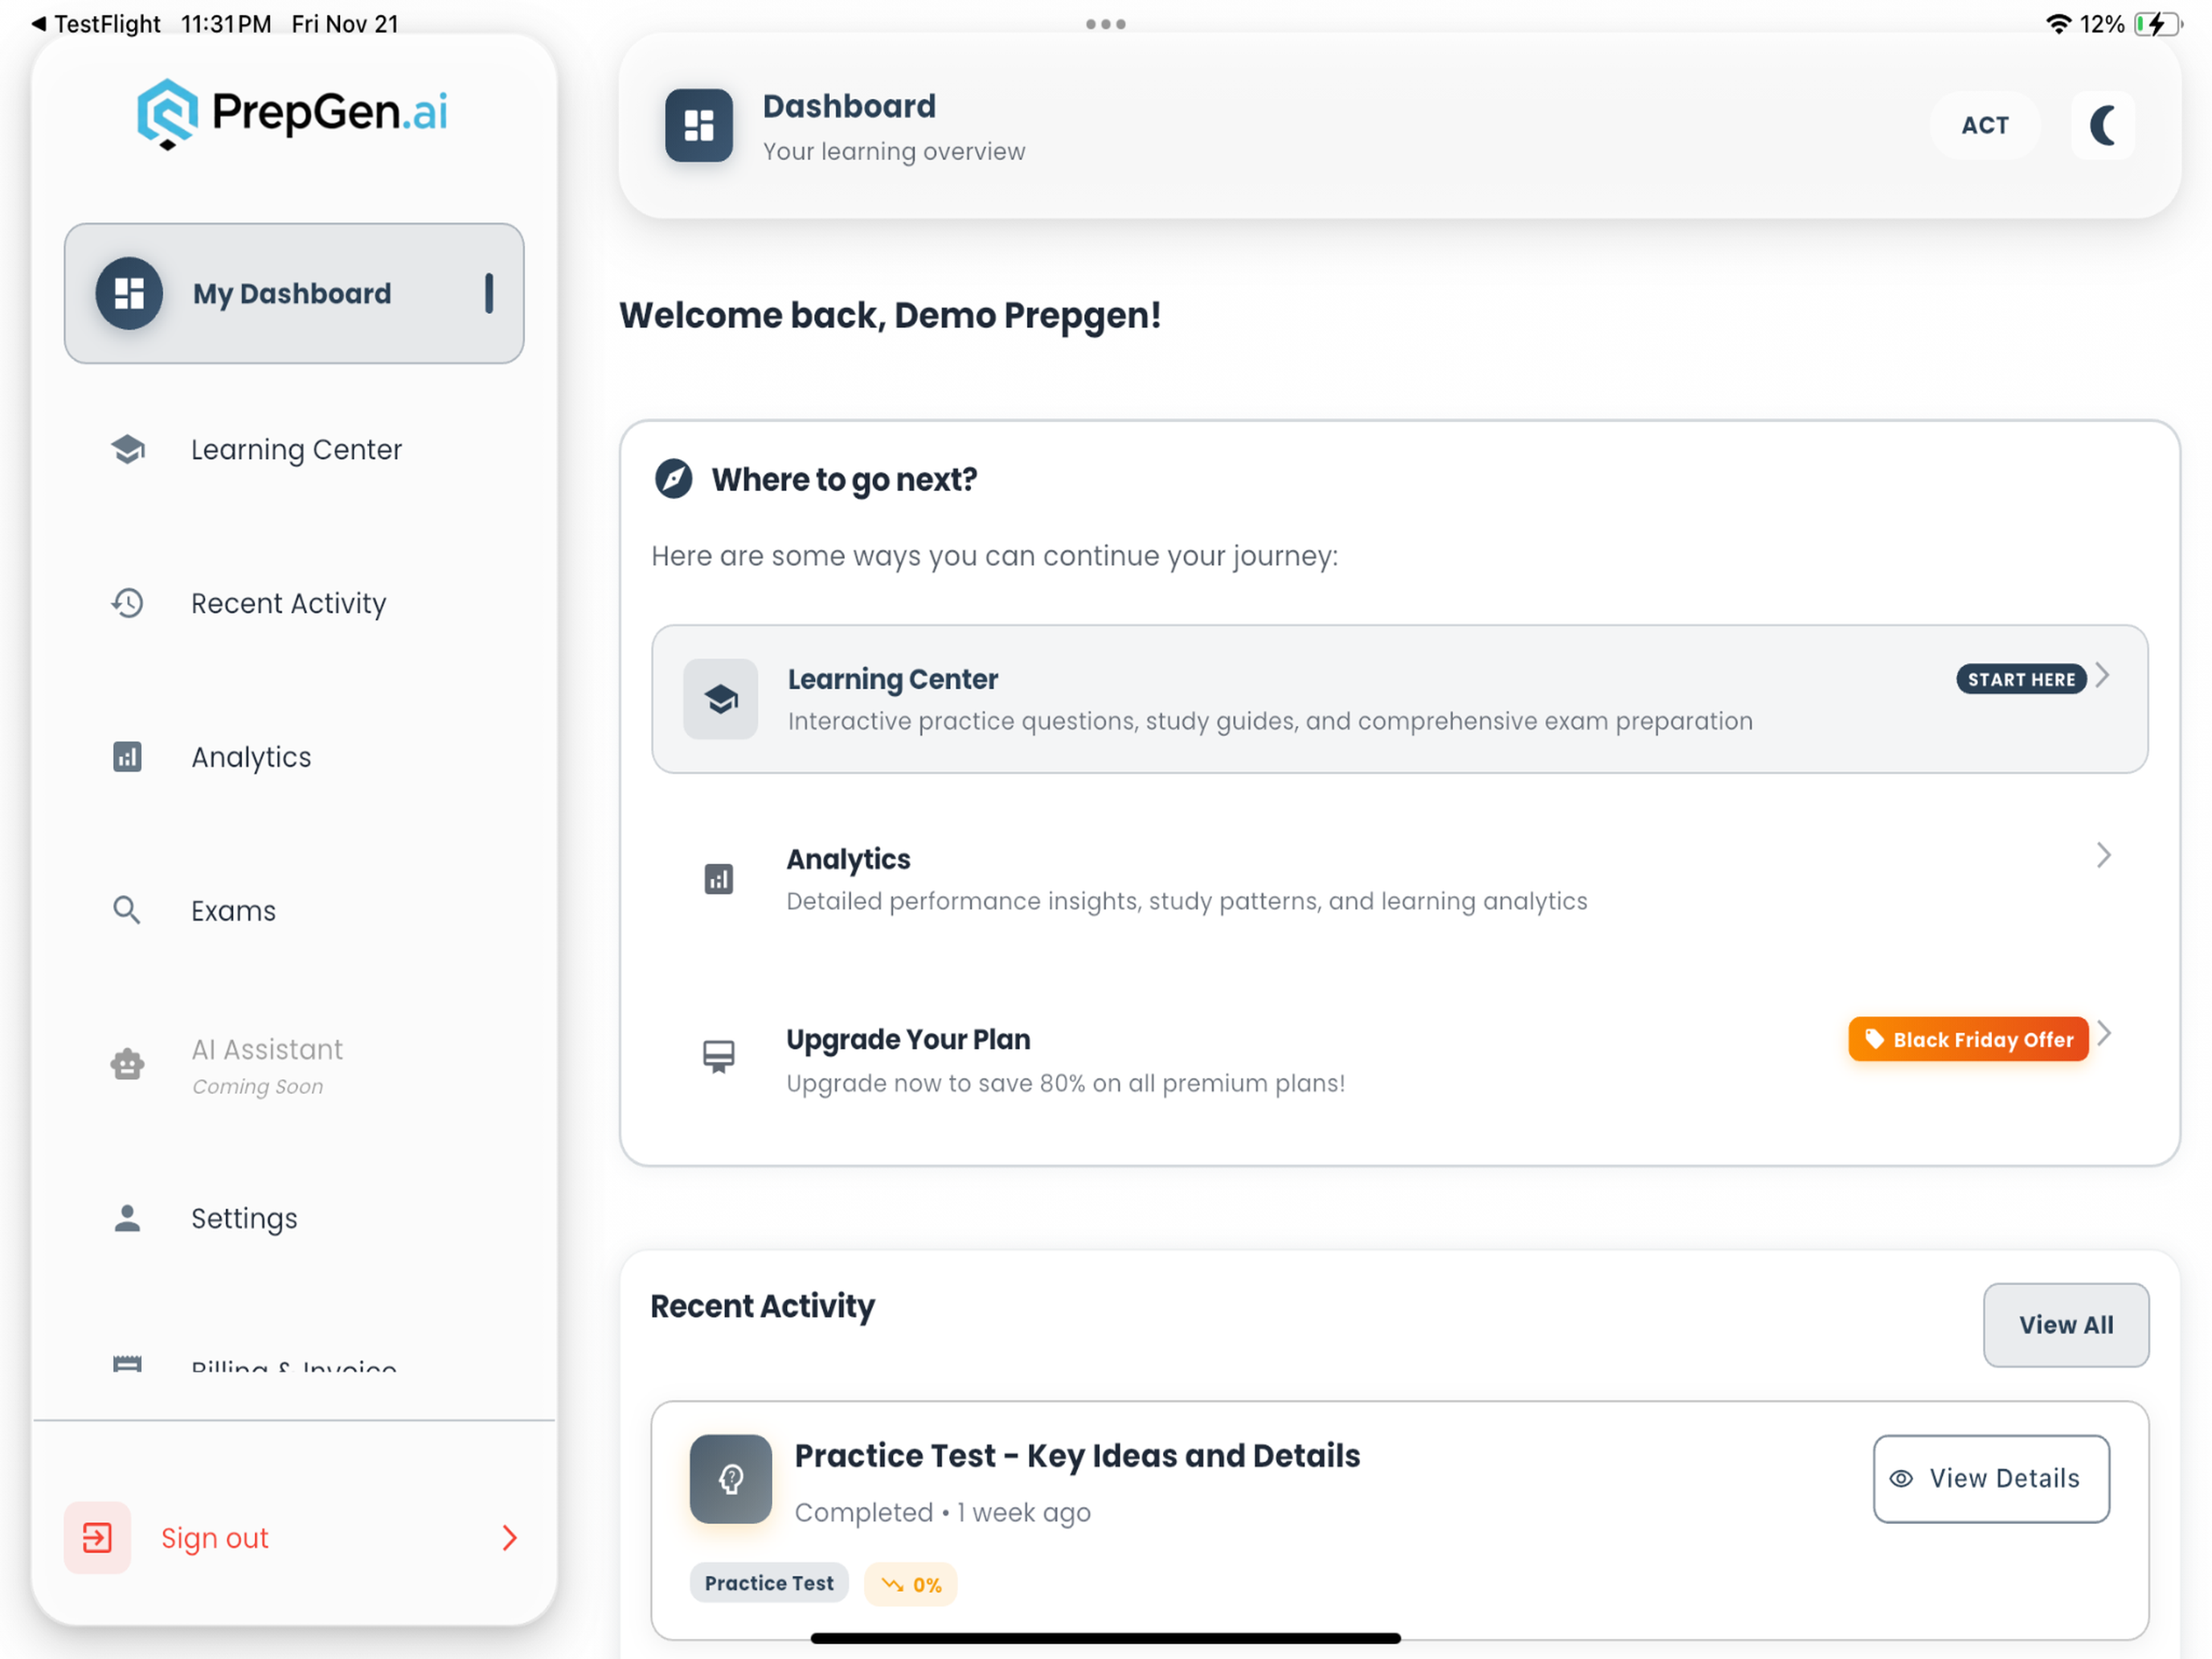Click the View Details button
Image resolution: width=2212 pixels, height=1659 pixels.
[x=1991, y=1478]
